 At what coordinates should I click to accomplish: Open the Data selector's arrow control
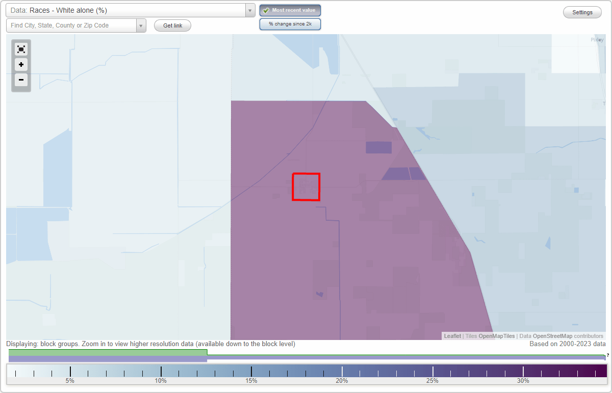click(x=249, y=10)
